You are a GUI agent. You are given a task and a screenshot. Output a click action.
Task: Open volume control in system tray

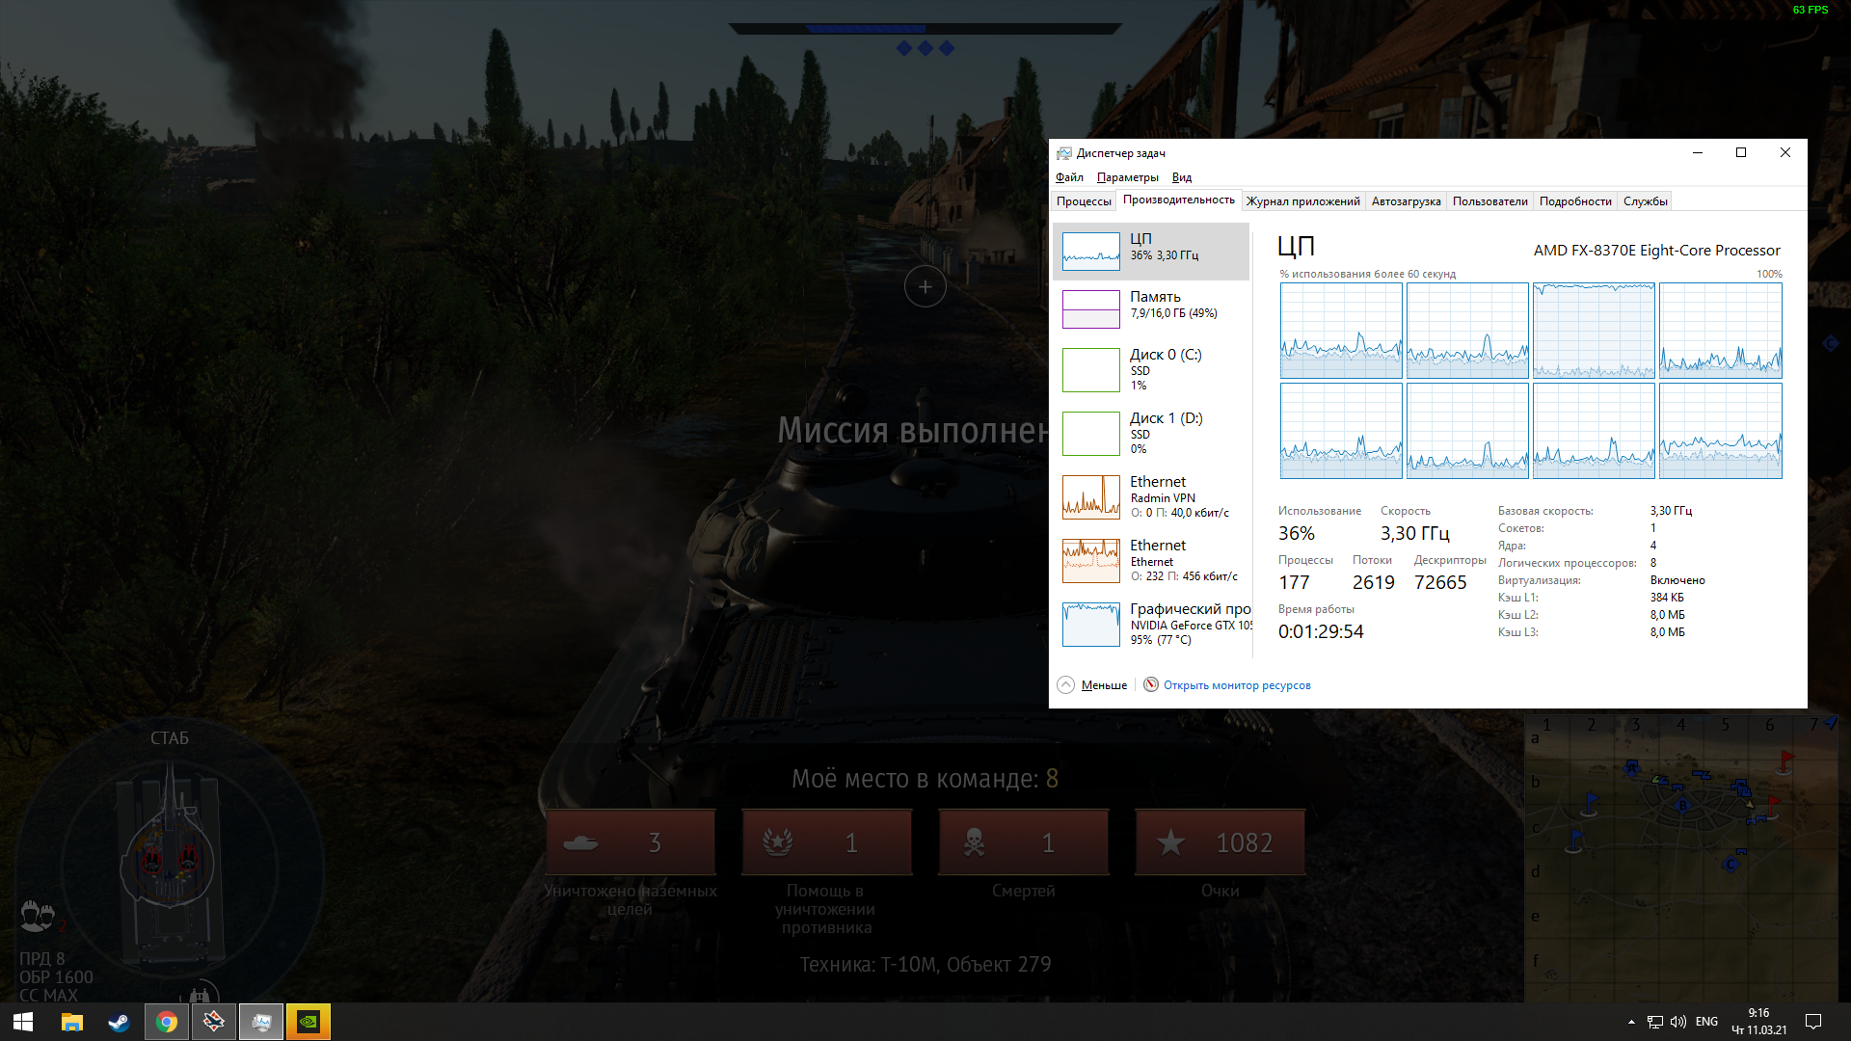point(1678,1022)
